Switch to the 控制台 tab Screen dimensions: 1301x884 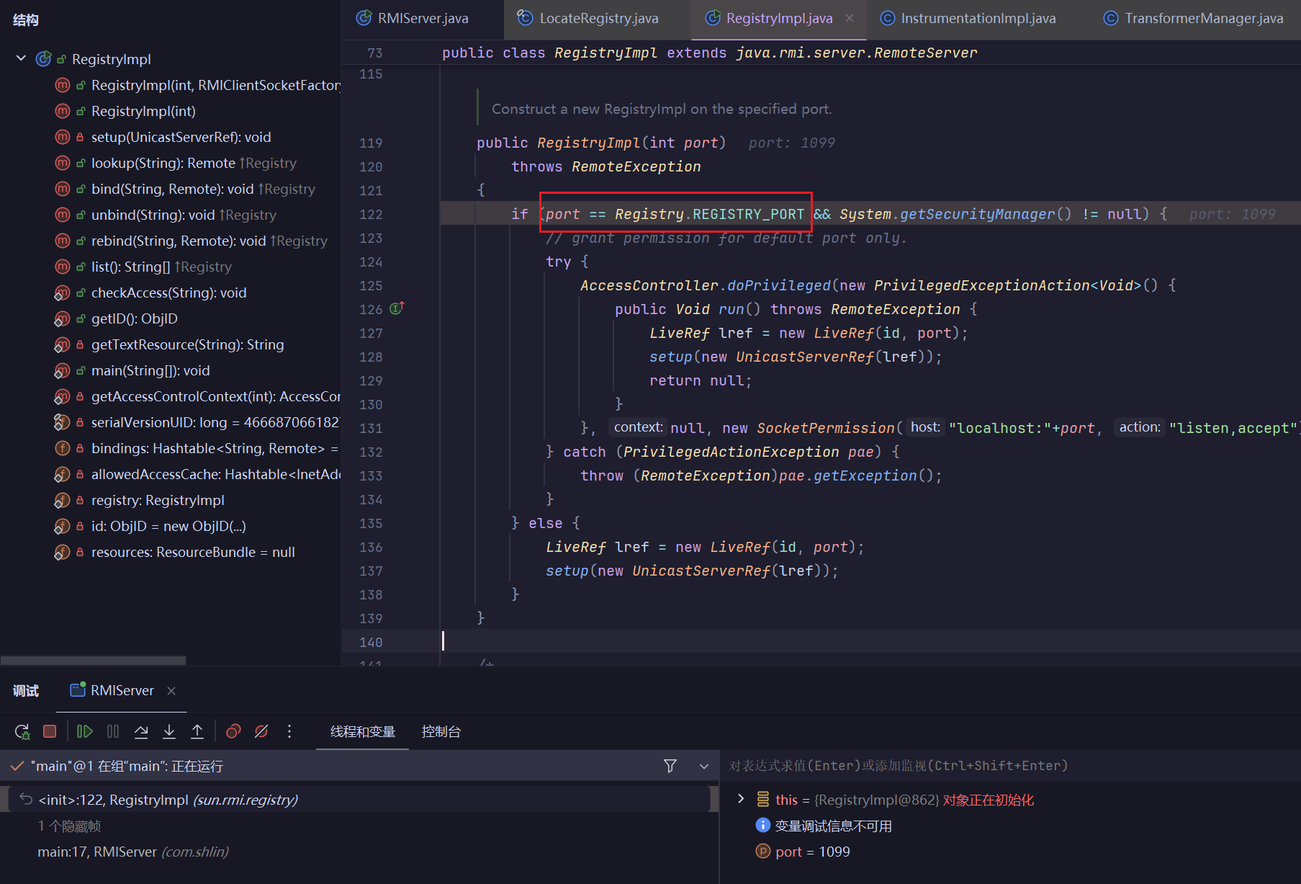click(x=441, y=732)
